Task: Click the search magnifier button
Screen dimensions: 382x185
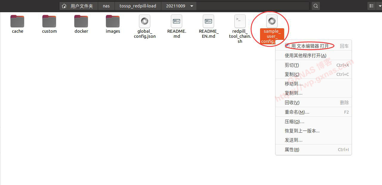Action: tap(316, 6)
